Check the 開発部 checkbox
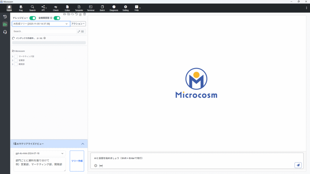 point(16,64)
